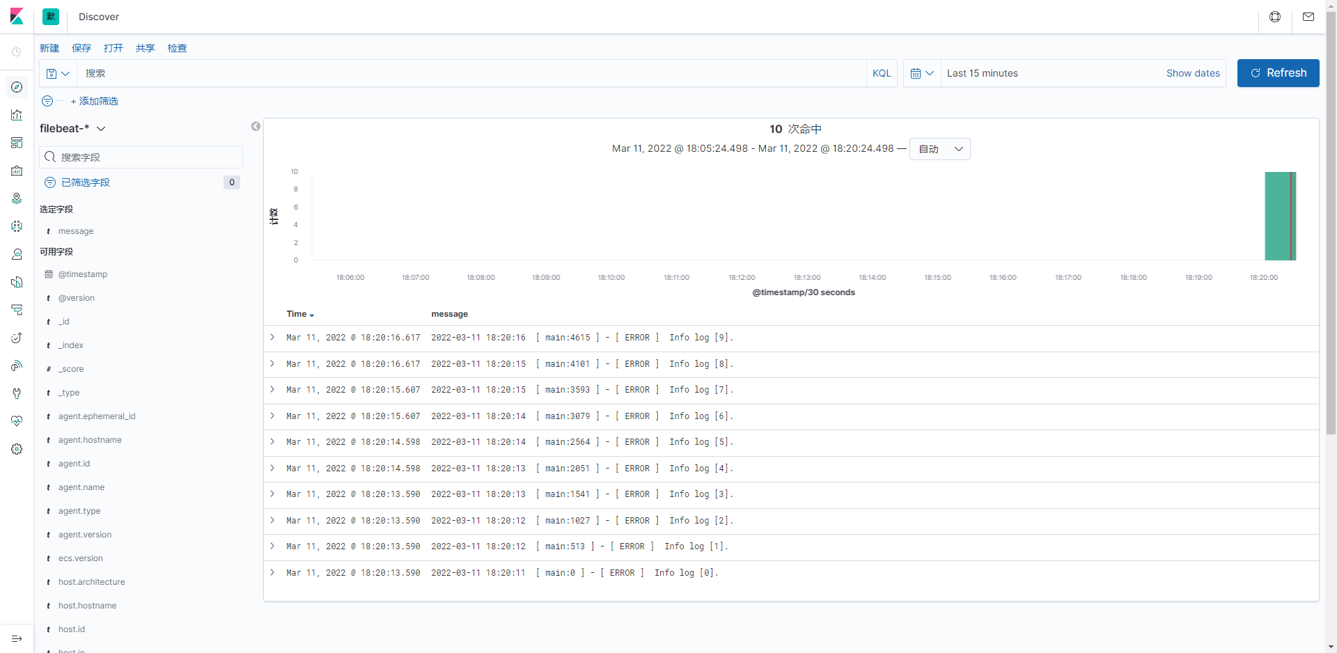
Task: Open the Last 15 minutes time range
Action: [x=983, y=73]
